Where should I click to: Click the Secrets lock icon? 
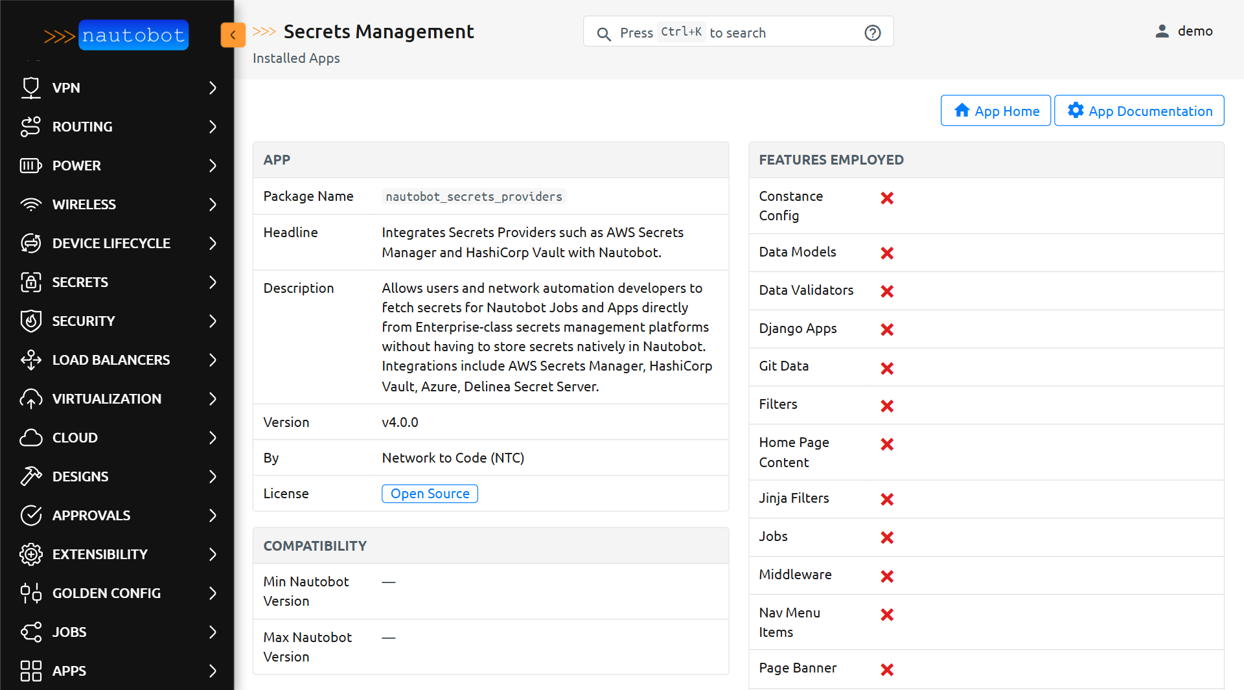(30, 282)
